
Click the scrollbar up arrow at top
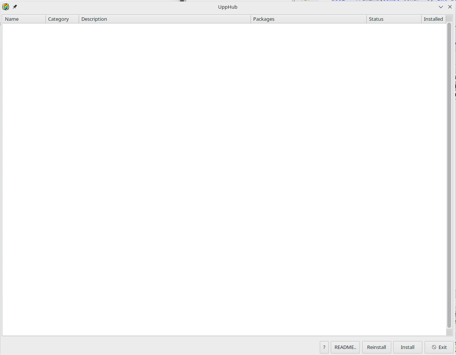pyautogui.click(x=449, y=19)
